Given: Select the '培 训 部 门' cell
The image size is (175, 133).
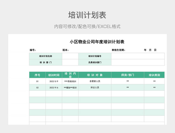Looking at the screenshot, I should [x=46, y=62].
